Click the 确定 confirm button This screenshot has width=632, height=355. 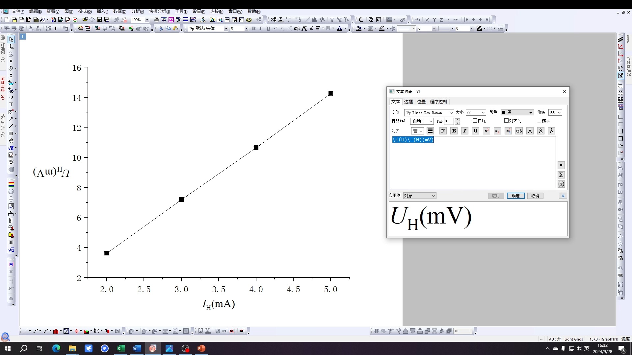516,196
